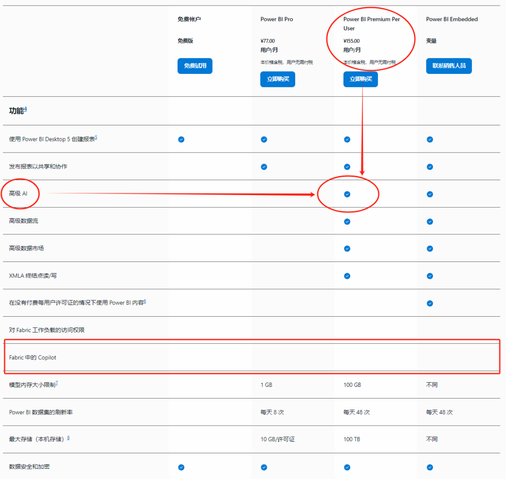Click Premium Per User checkmark in 高级数据流 row

click(x=347, y=222)
